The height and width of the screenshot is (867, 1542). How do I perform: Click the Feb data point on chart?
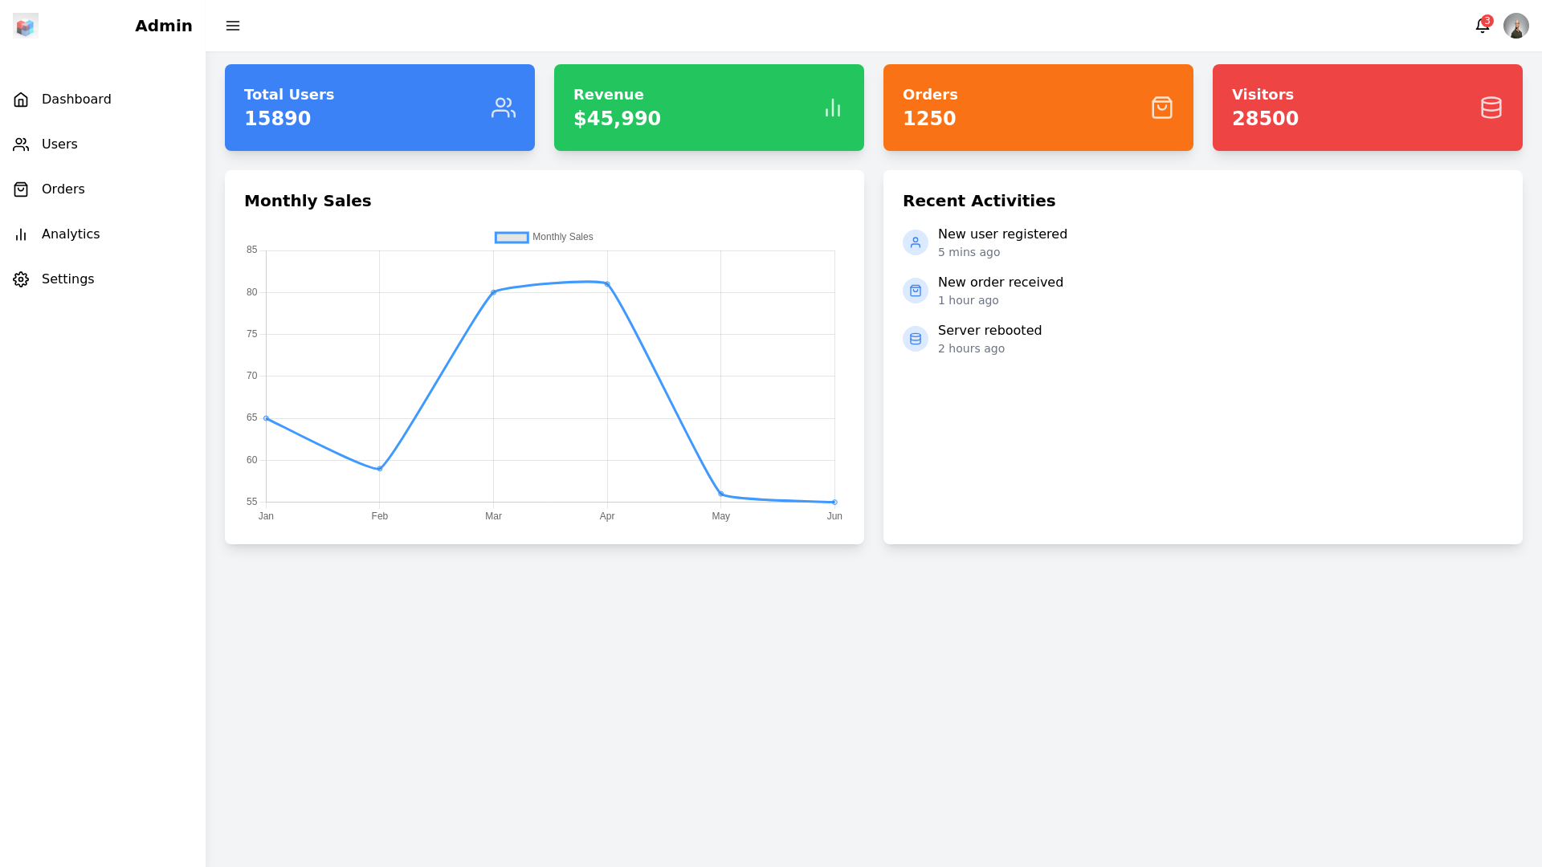pyautogui.click(x=380, y=469)
